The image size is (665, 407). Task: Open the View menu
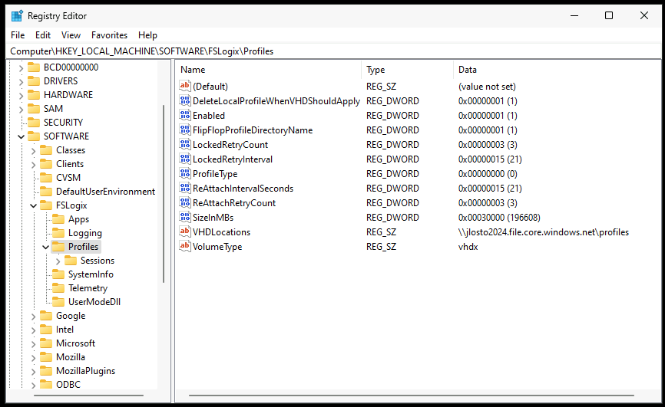[x=71, y=35]
